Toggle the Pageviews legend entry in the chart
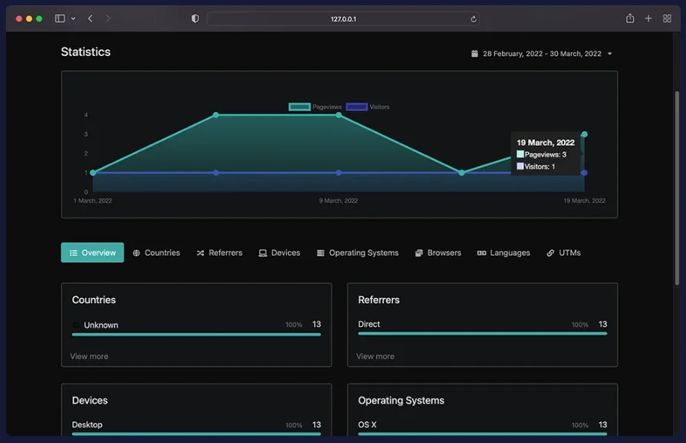 [x=315, y=107]
